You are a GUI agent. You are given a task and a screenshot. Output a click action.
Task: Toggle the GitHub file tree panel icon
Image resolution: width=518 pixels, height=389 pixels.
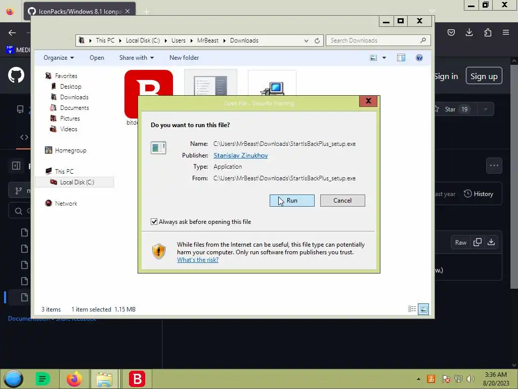click(16, 166)
